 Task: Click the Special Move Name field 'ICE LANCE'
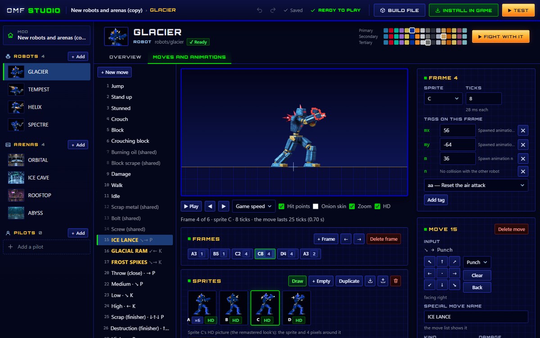pos(476,317)
